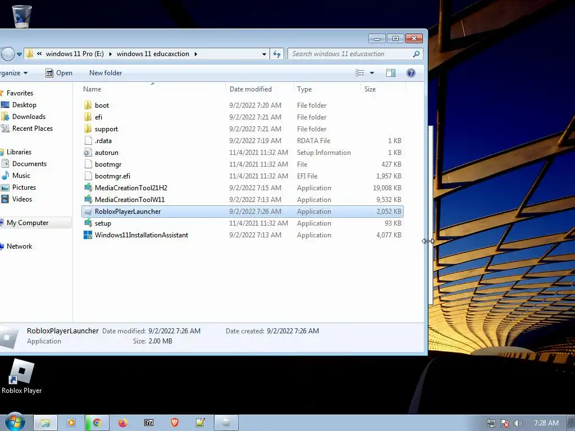
Task: Launch media player from taskbar
Action: (x=71, y=423)
